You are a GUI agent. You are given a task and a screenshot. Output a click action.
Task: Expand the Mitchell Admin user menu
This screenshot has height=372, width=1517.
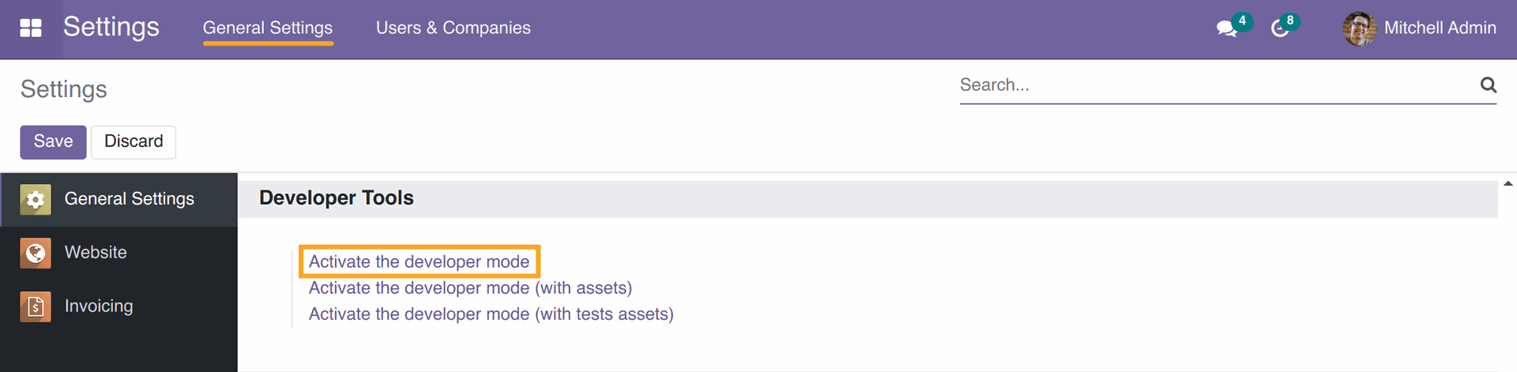coord(1419,28)
